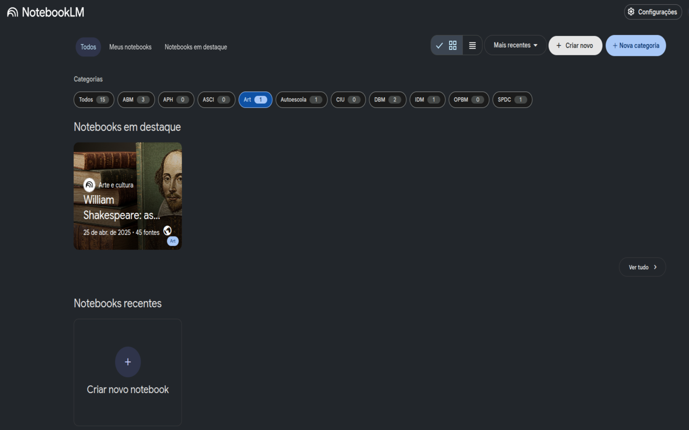Screen dimensions: 689x430
Task: Open the Mais recentes sort dropdown
Action: 515,45
